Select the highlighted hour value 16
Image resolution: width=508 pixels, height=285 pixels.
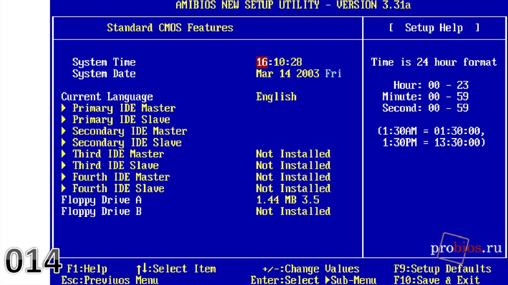pyautogui.click(x=262, y=62)
